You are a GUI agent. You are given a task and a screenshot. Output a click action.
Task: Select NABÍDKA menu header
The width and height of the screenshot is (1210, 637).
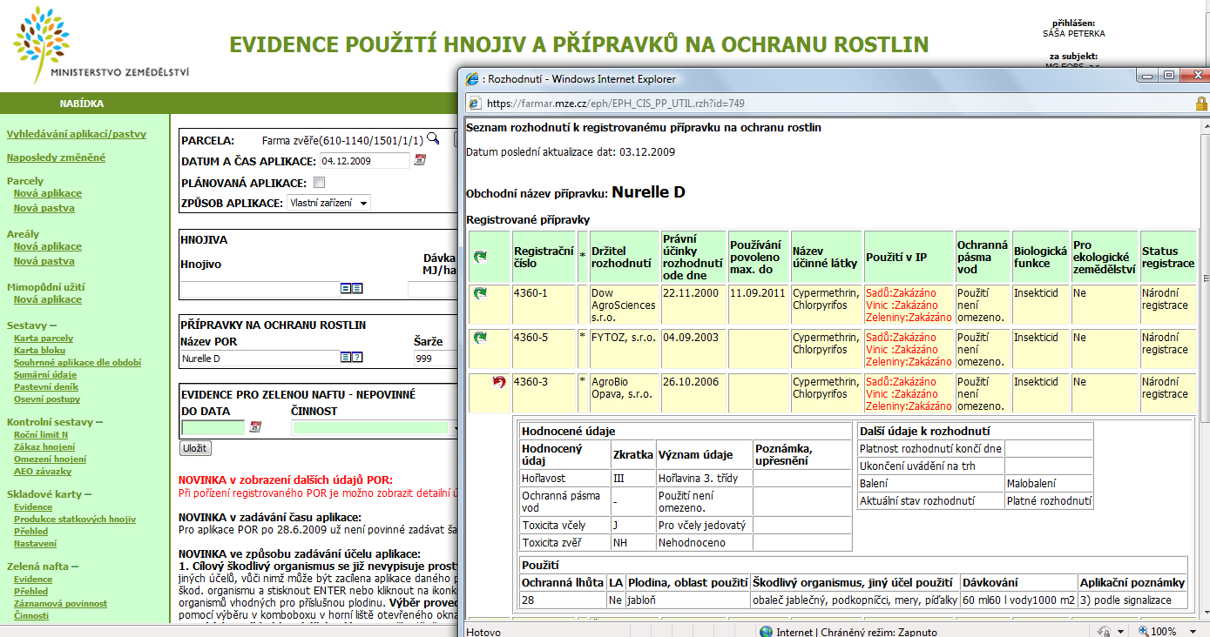point(82,104)
